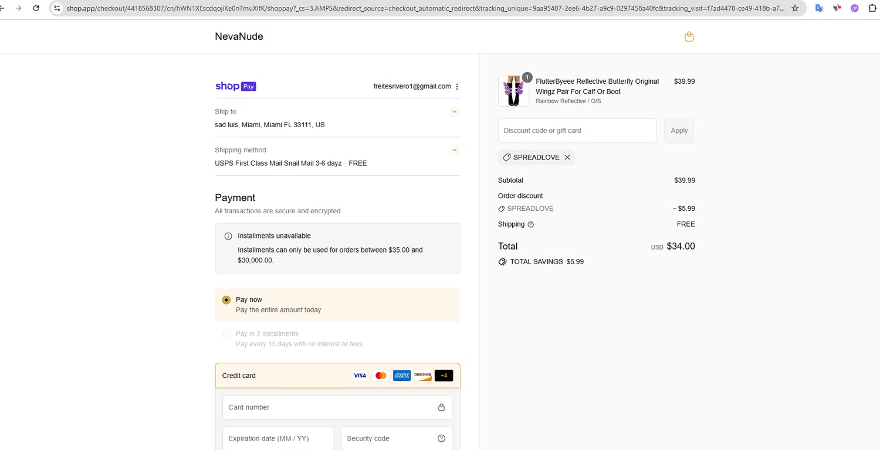
Task: Bookmark this page with the star icon
Action: pos(795,8)
